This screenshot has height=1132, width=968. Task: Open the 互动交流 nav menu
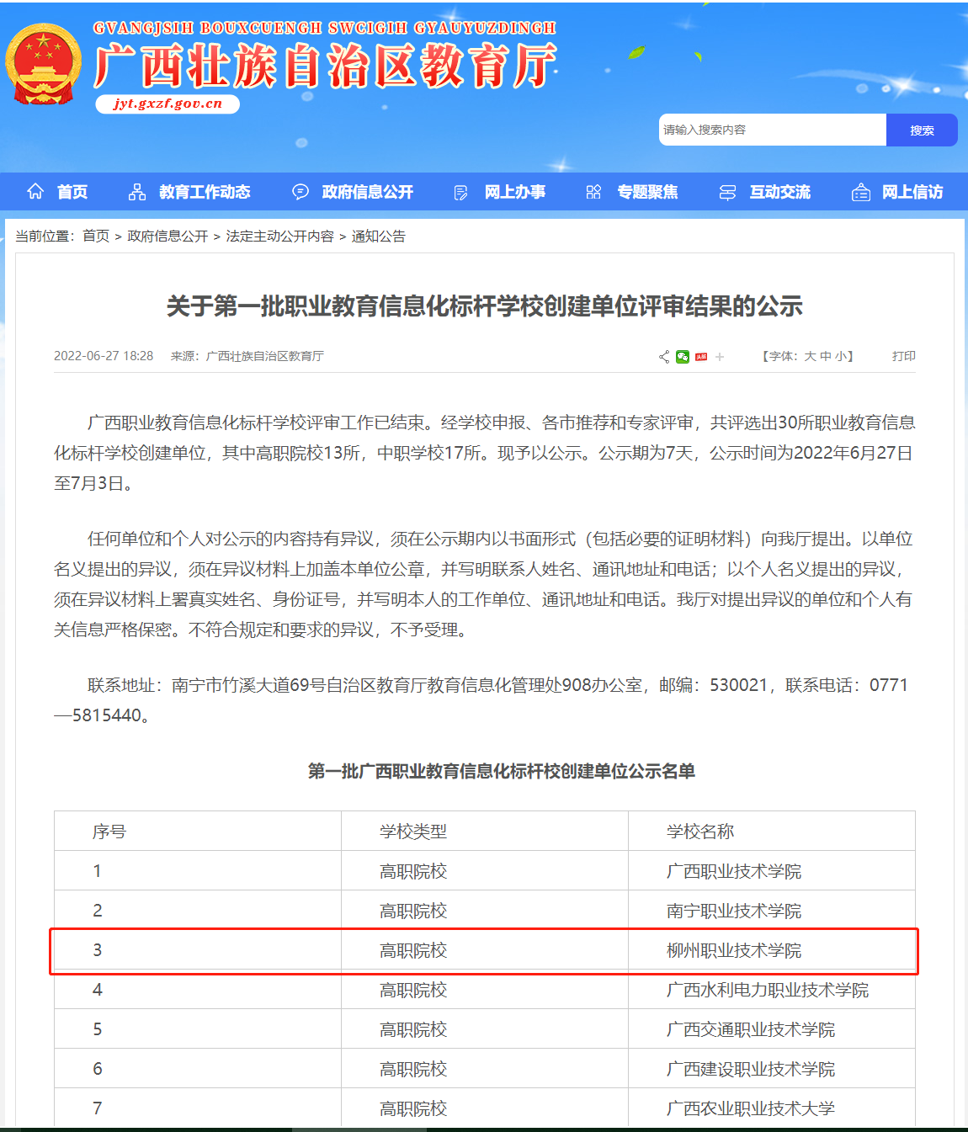coord(779,192)
